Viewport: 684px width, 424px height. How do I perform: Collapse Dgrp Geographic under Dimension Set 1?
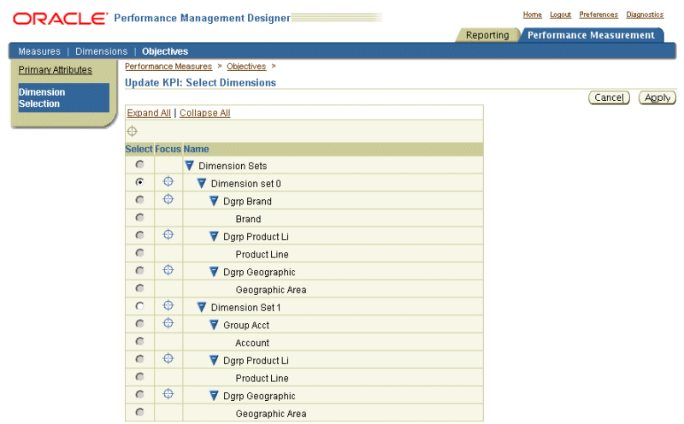click(x=214, y=396)
